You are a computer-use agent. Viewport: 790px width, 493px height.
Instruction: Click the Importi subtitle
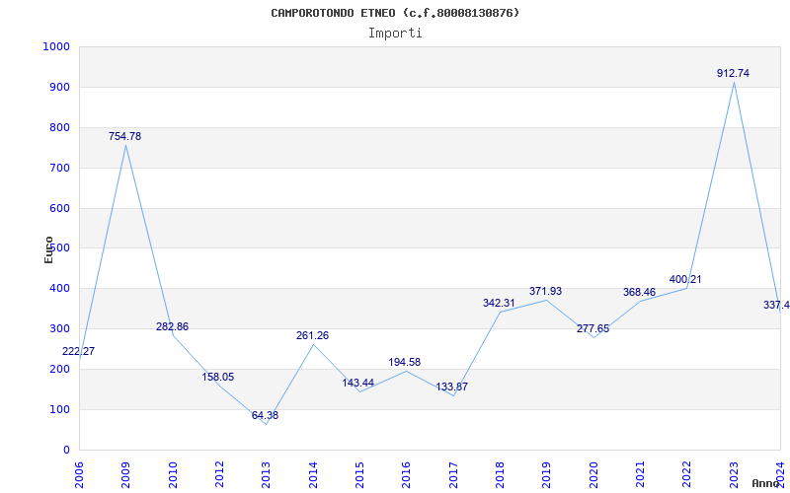[395, 34]
